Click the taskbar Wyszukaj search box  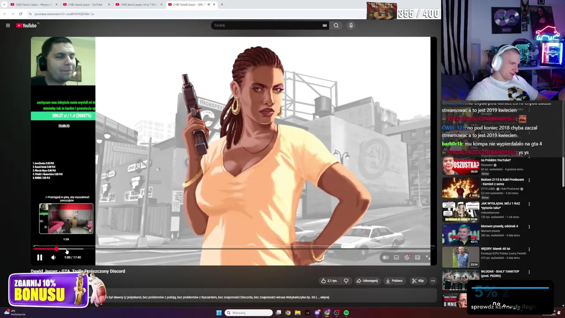pos(249,313)
